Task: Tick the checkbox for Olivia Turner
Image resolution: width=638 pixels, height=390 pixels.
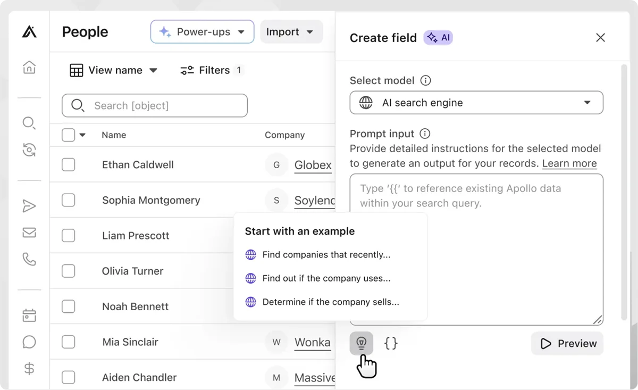Action: pyautogui.click(x=69, y=271)
